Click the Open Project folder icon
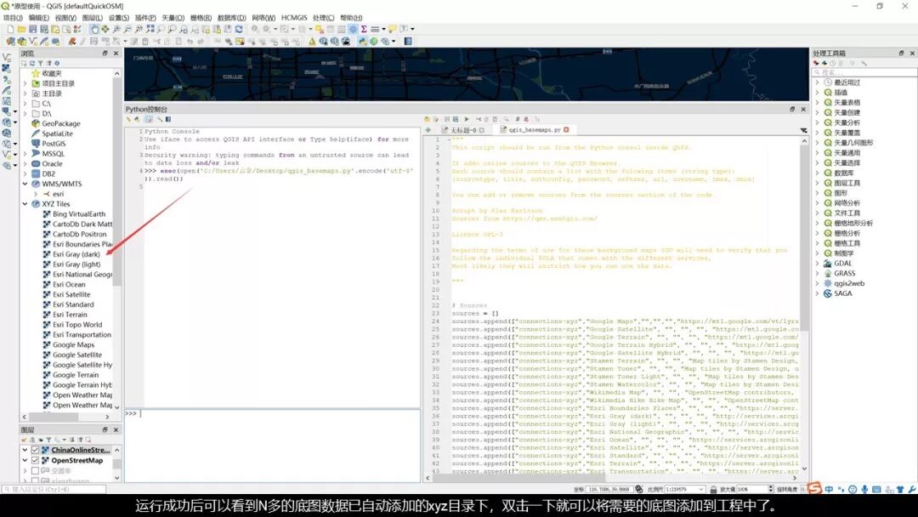 pyautogui.click(x=21, y=29)
